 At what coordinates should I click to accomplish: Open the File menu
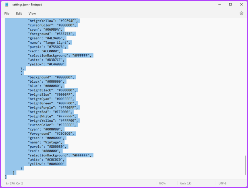pyautogui.click(x=7, y=14)
